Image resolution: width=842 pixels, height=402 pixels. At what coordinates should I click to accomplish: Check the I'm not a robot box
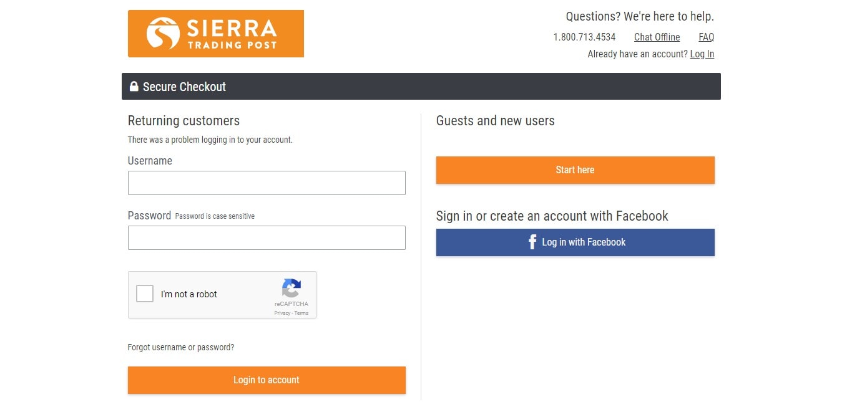tap(145, 294)
